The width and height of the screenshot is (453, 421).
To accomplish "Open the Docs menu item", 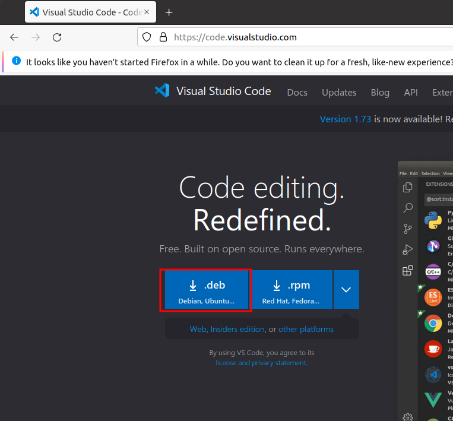I will (297, 92).
